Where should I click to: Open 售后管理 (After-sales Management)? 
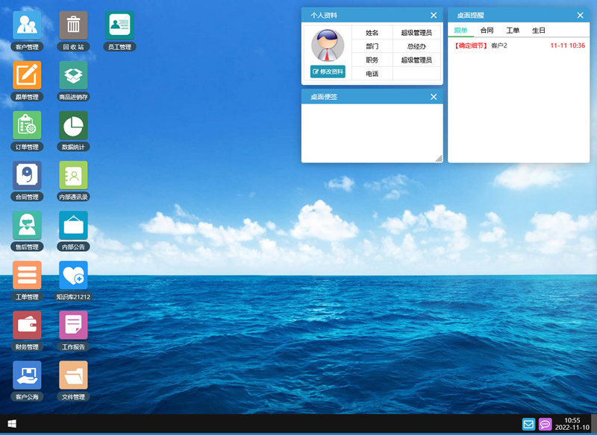coord(27,226)
